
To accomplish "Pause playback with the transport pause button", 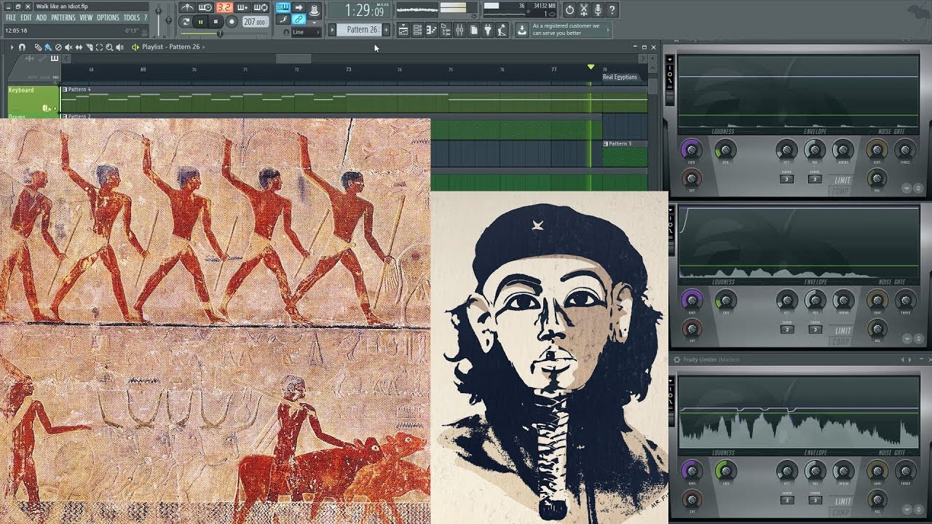I will point(200,22).
